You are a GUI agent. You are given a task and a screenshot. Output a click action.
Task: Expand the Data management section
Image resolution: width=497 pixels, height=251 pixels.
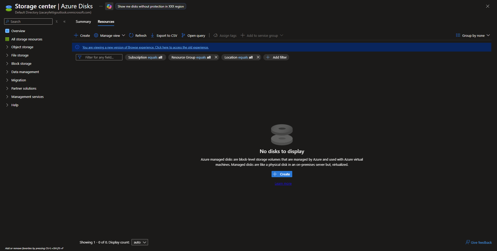pyautogui.click(x=7, y=72)
